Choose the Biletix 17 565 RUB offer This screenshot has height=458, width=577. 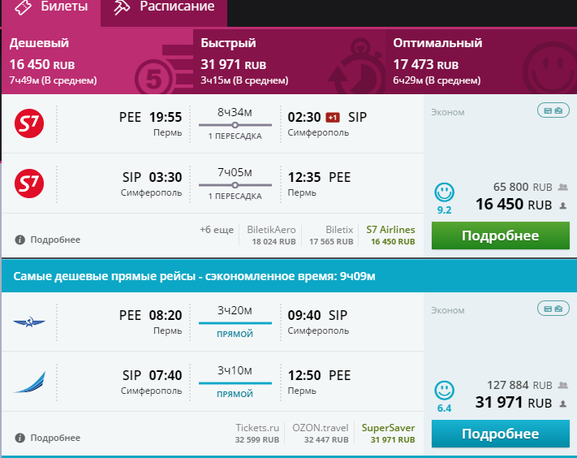[x=331, y=235]
